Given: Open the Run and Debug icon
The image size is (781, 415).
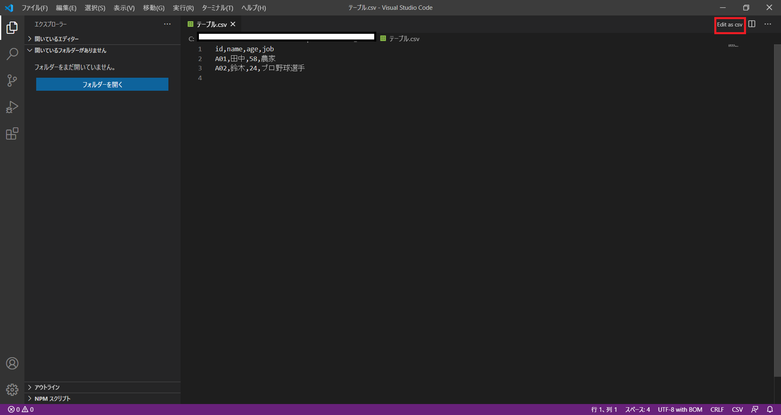Looking at the screenshot, I should click(12, 107).
